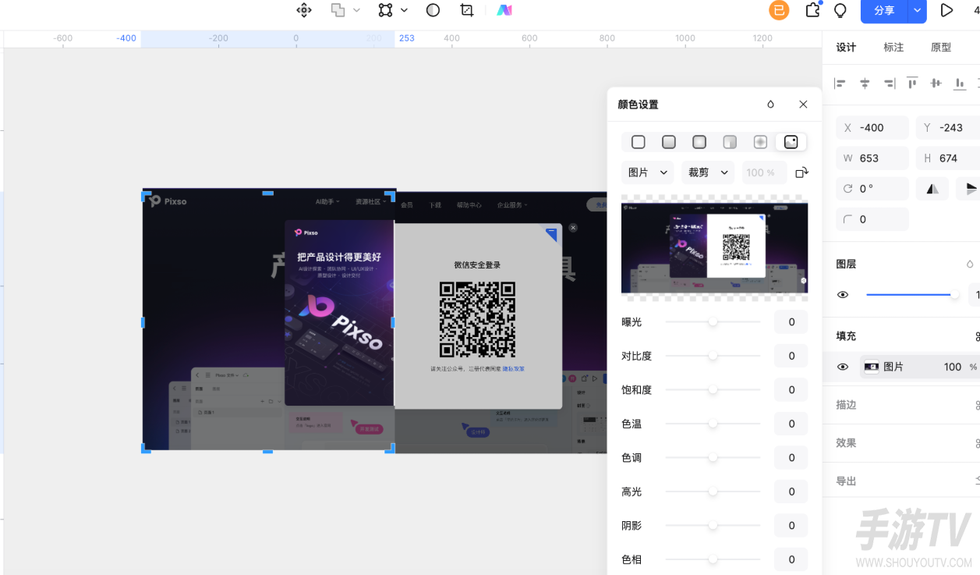Image resolution: width=980 pixels, height=575 pixels.
Task: Click the 对比度 contrast slider
Action: pos(713,356)
